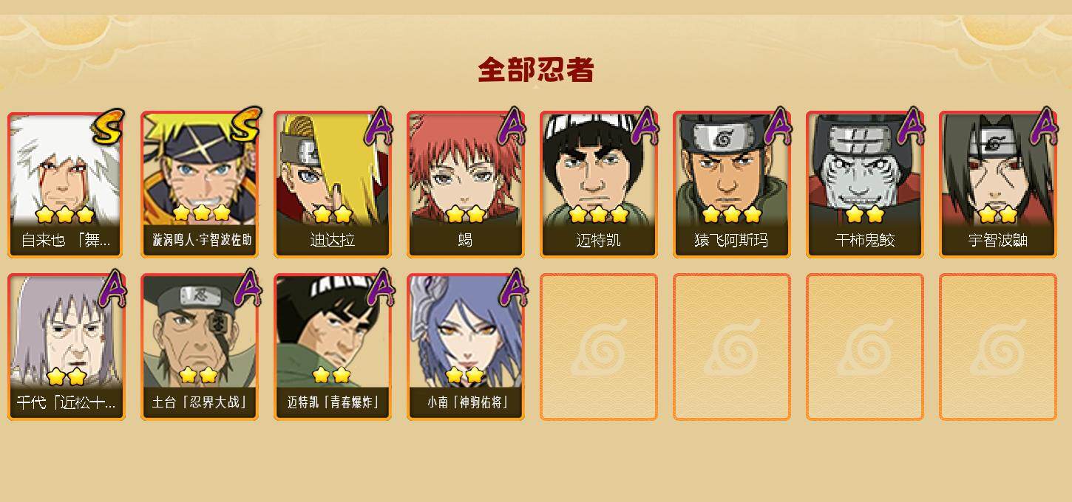The height and width of the screenshot is (502, 1072).
Task: Open the 漩涡鸣人·宇智波佐助 card
Action: coord(200,185)
